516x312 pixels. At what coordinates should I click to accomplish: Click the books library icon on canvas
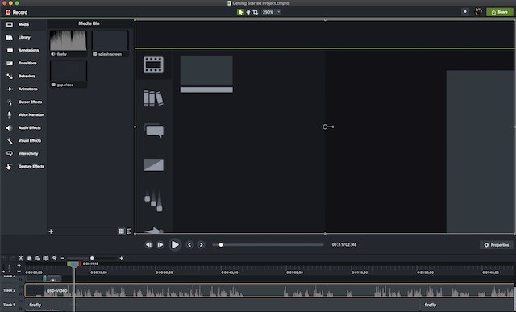click(x=153, y=98)
